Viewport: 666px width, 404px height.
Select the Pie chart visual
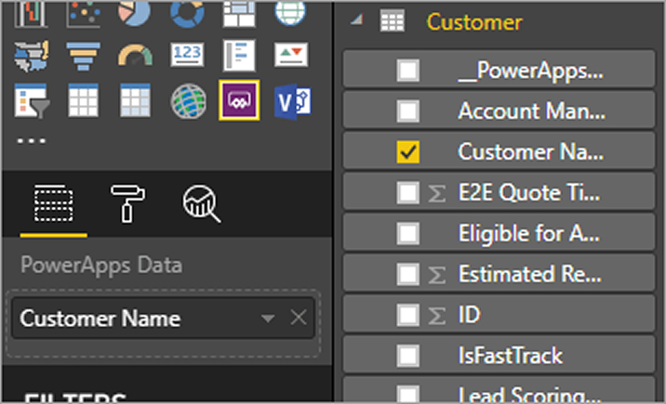pyautogui.click(x=135, y=13)
